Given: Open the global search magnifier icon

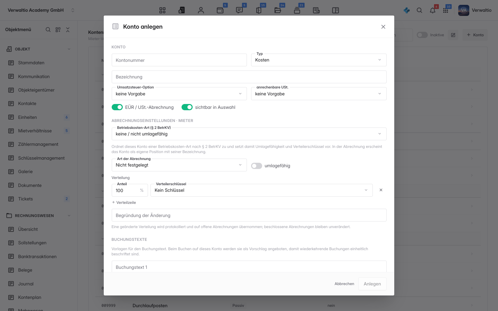Looking at the screenshot, I should tap(419, 10).
